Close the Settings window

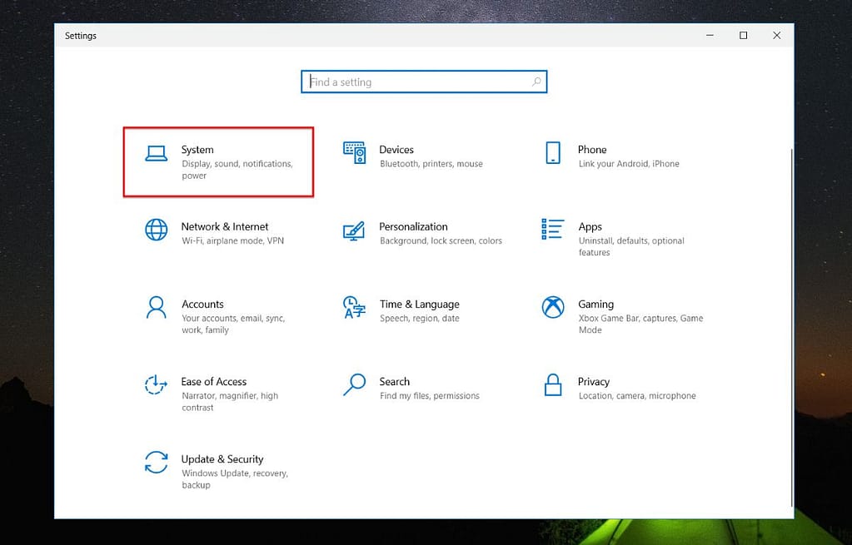(776, 35)
